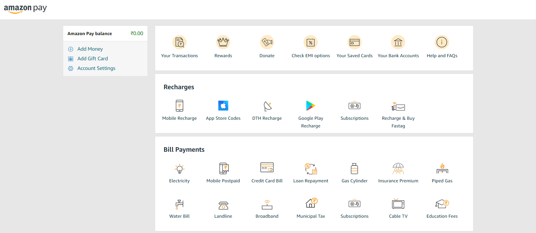Click the Credit Card Bill label
Screen dimensions: 536x233
coord(267,181)
